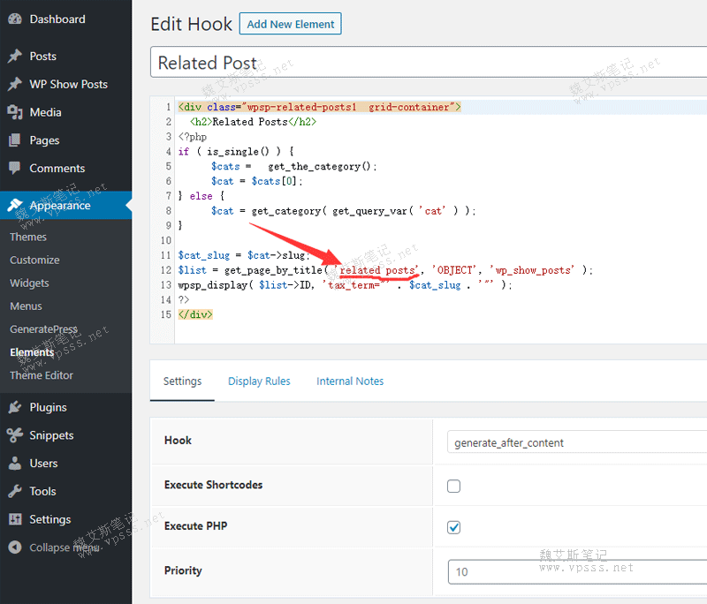Click the WP Show Posts pin icon
This screenshot has height=604, width=707.
point(15,84)
